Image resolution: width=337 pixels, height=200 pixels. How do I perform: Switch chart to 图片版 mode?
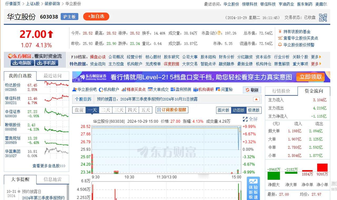click(x=224, y=110)
